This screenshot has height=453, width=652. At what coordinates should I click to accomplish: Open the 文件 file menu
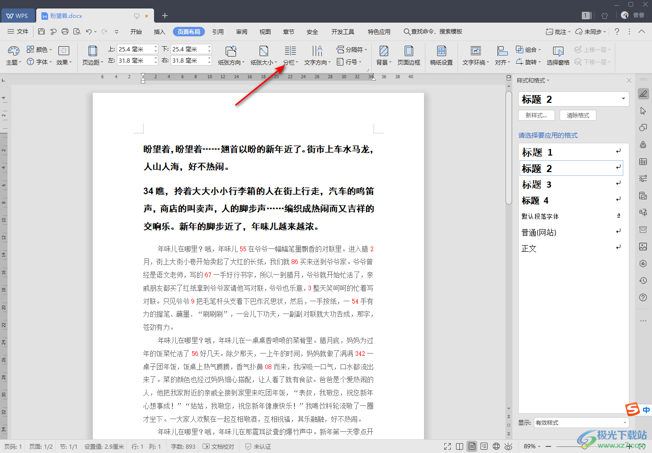[18, 32]
